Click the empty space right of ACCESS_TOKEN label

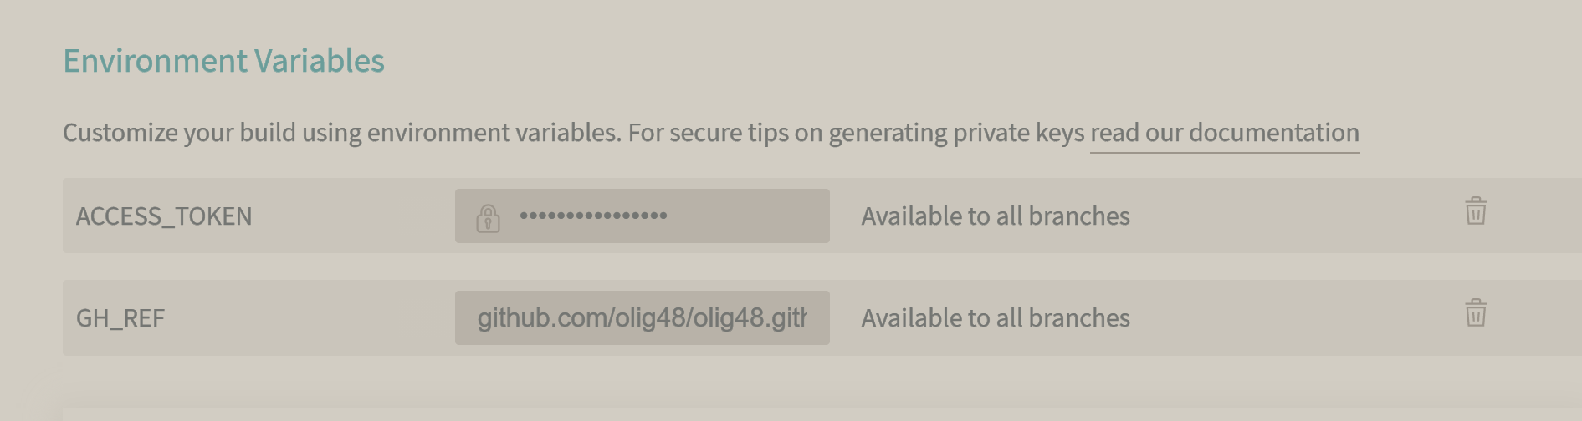[351, 216]
